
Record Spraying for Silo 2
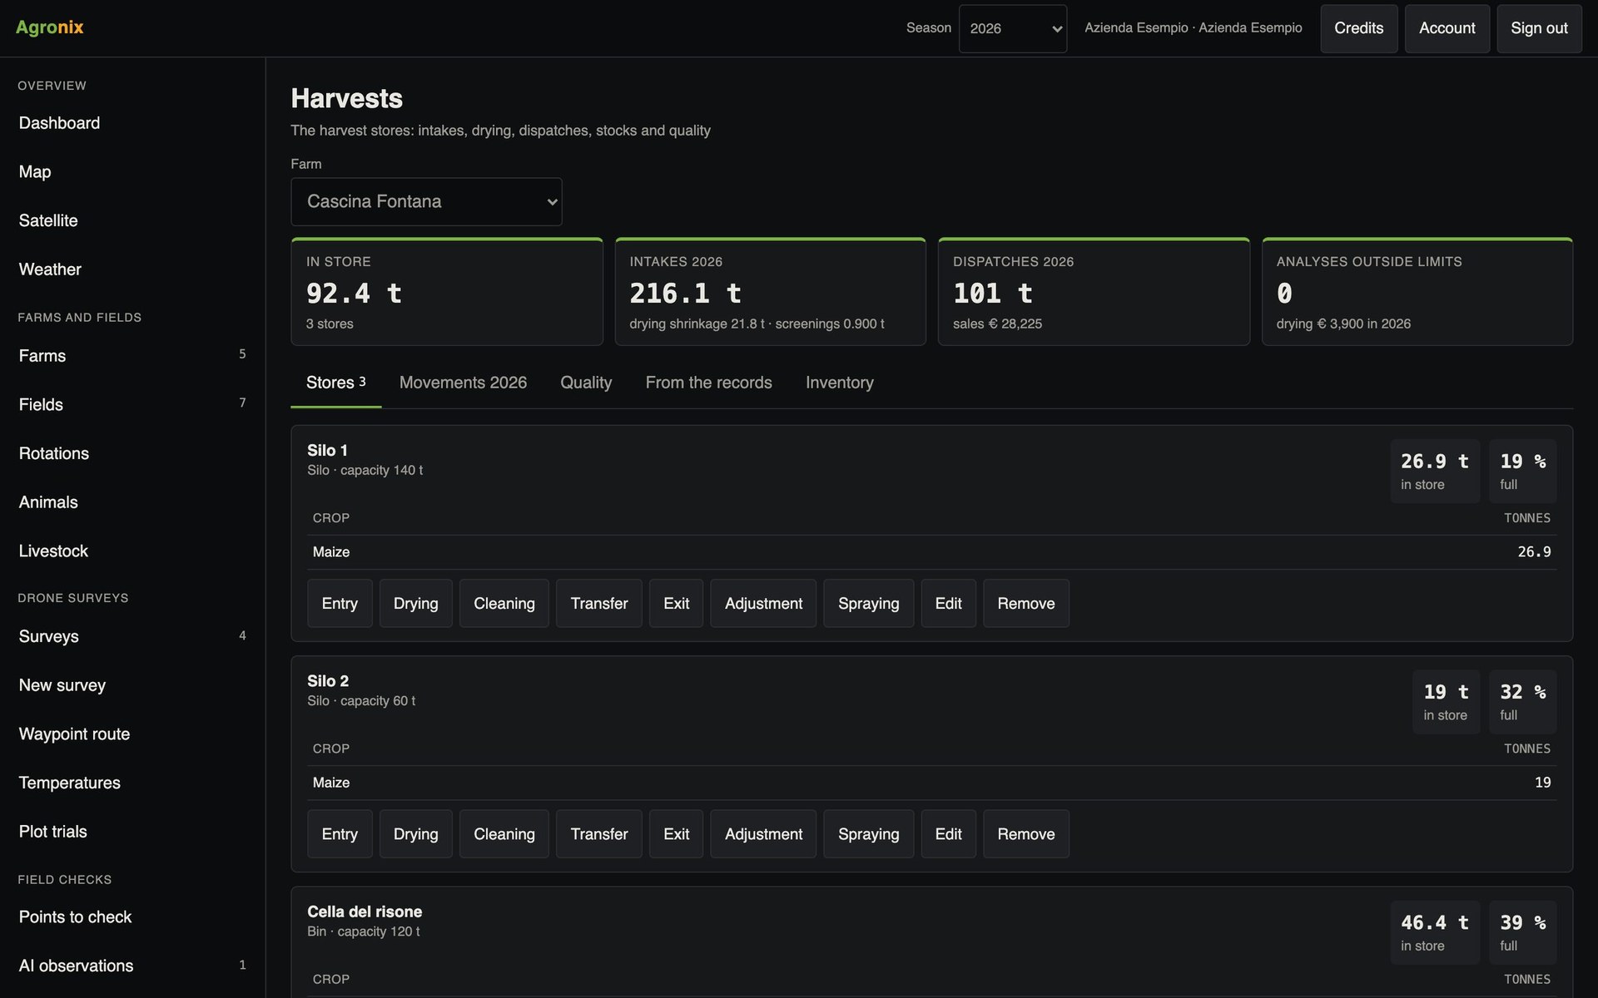click(868, 833)
